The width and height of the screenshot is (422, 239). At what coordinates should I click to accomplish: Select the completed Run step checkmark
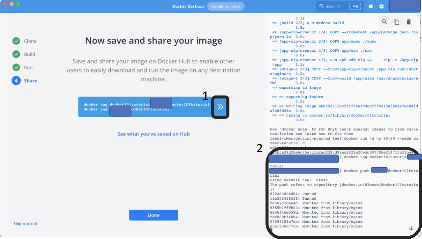(x=16, y=67)
